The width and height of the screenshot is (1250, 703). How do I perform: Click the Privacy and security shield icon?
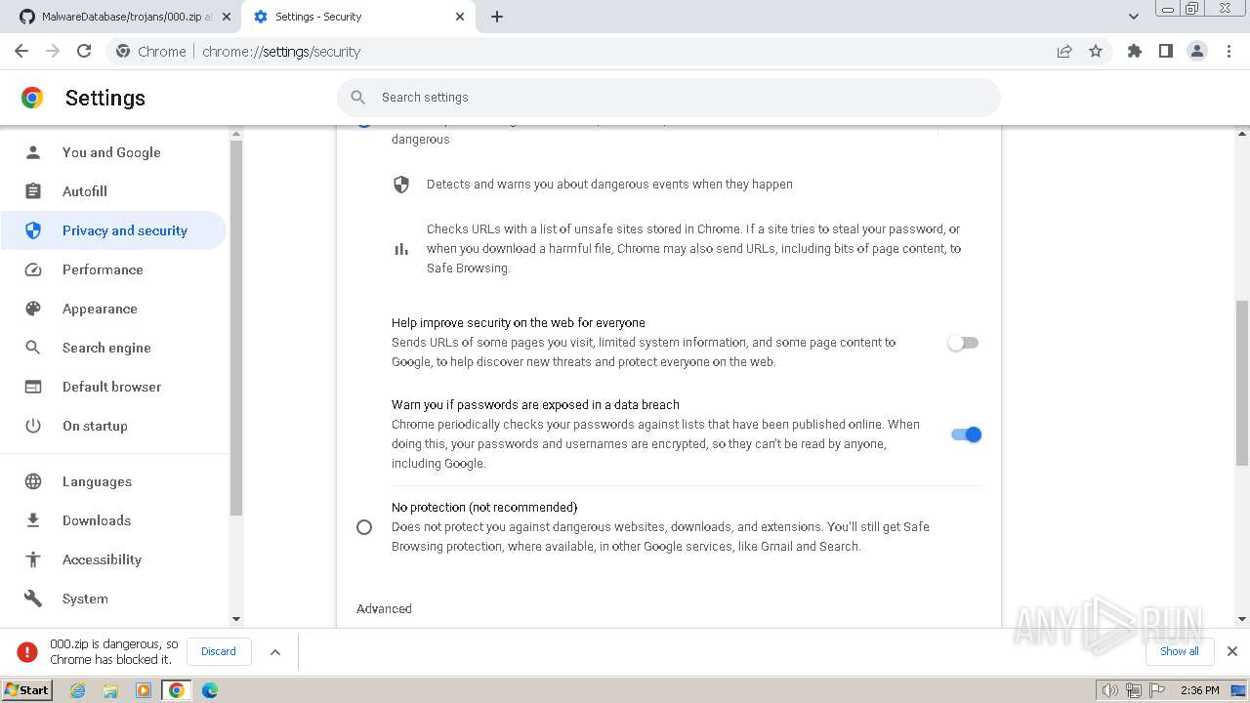point(33,230)
